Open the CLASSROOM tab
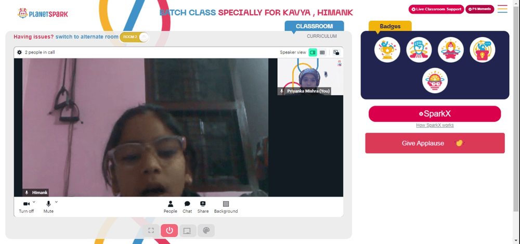Viewport: 520px width, 244px height. click(314, 26)
